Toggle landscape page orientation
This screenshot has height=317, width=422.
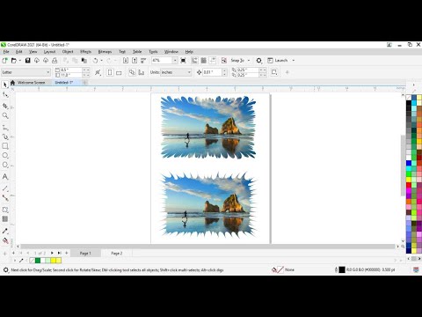pos(119,72)
